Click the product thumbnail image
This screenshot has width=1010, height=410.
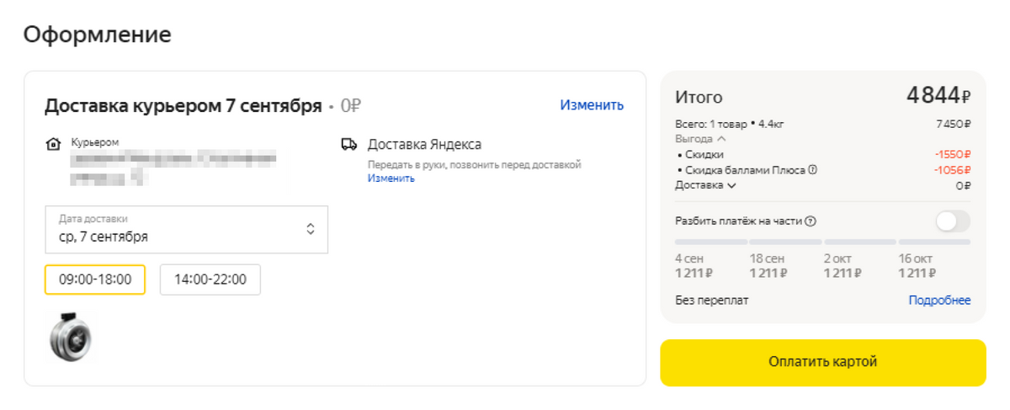[71, 337]
